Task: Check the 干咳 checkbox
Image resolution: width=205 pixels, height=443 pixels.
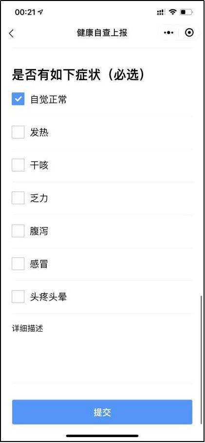Action: (x=18, y=165)
